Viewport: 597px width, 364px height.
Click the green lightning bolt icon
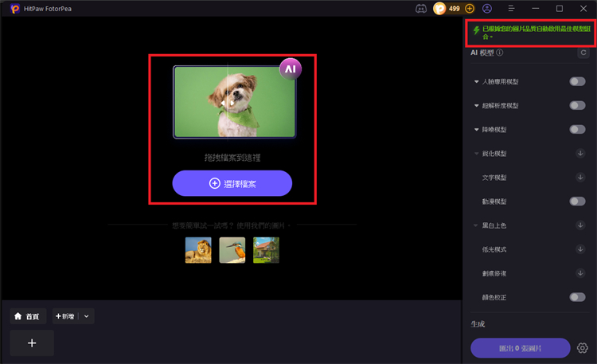(x=476, y=30)
